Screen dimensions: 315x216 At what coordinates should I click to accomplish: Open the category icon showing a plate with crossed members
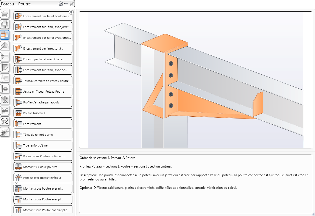click(5, 100)
